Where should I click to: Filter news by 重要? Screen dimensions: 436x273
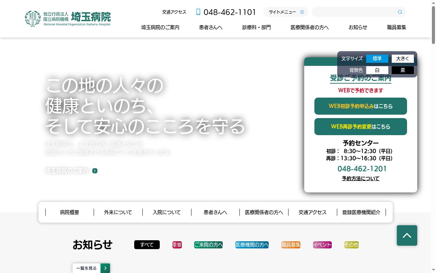tap(177, 245)
